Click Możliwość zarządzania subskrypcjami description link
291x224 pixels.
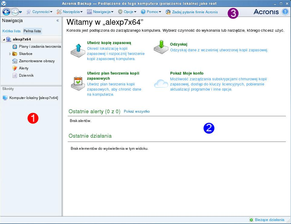pos(218,84)
